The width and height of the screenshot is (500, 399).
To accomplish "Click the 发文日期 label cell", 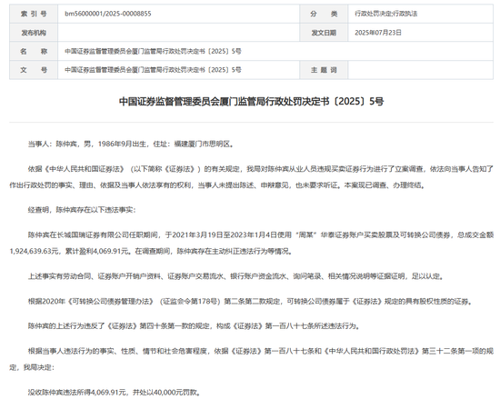I will click(324, 33).
